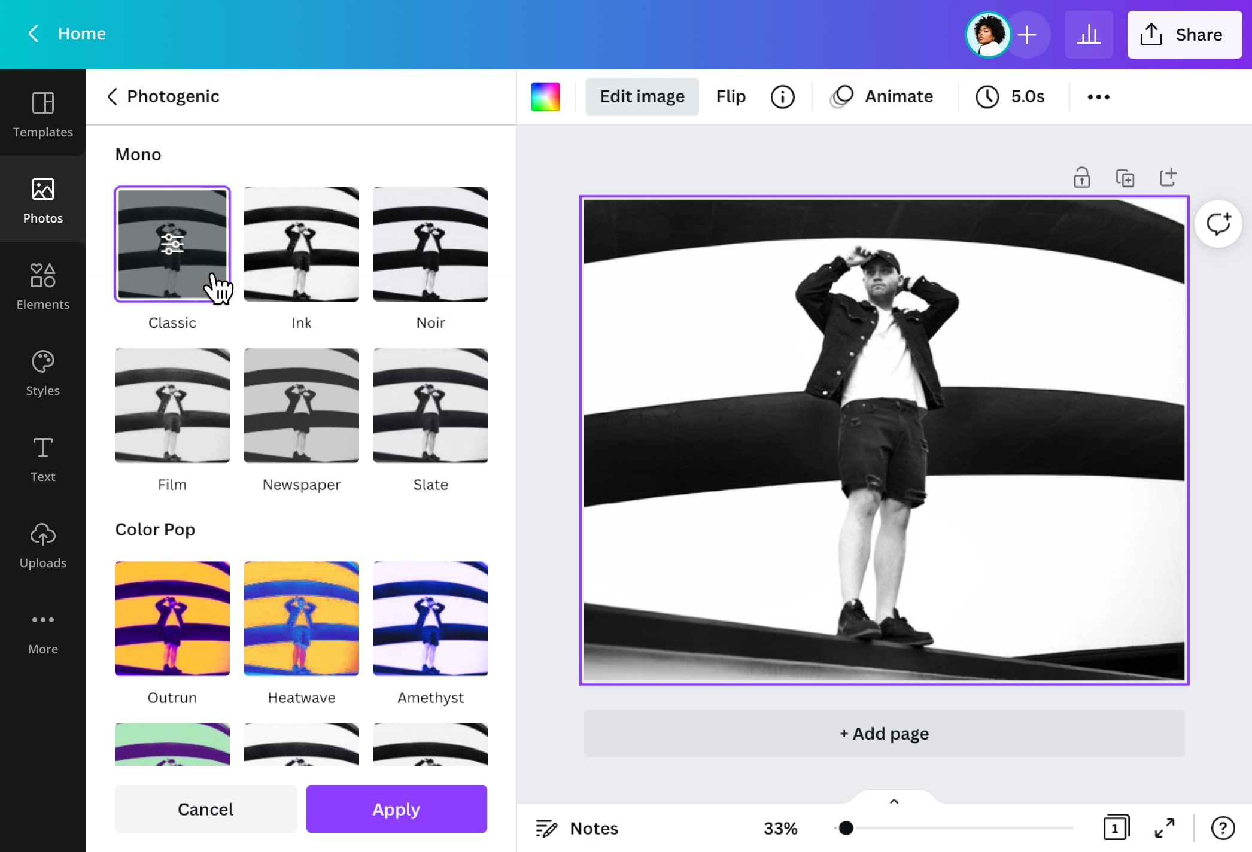This screenshot has width=1252, height=852.
Task: Open the Elements sidebar tab
Action: 43,285
